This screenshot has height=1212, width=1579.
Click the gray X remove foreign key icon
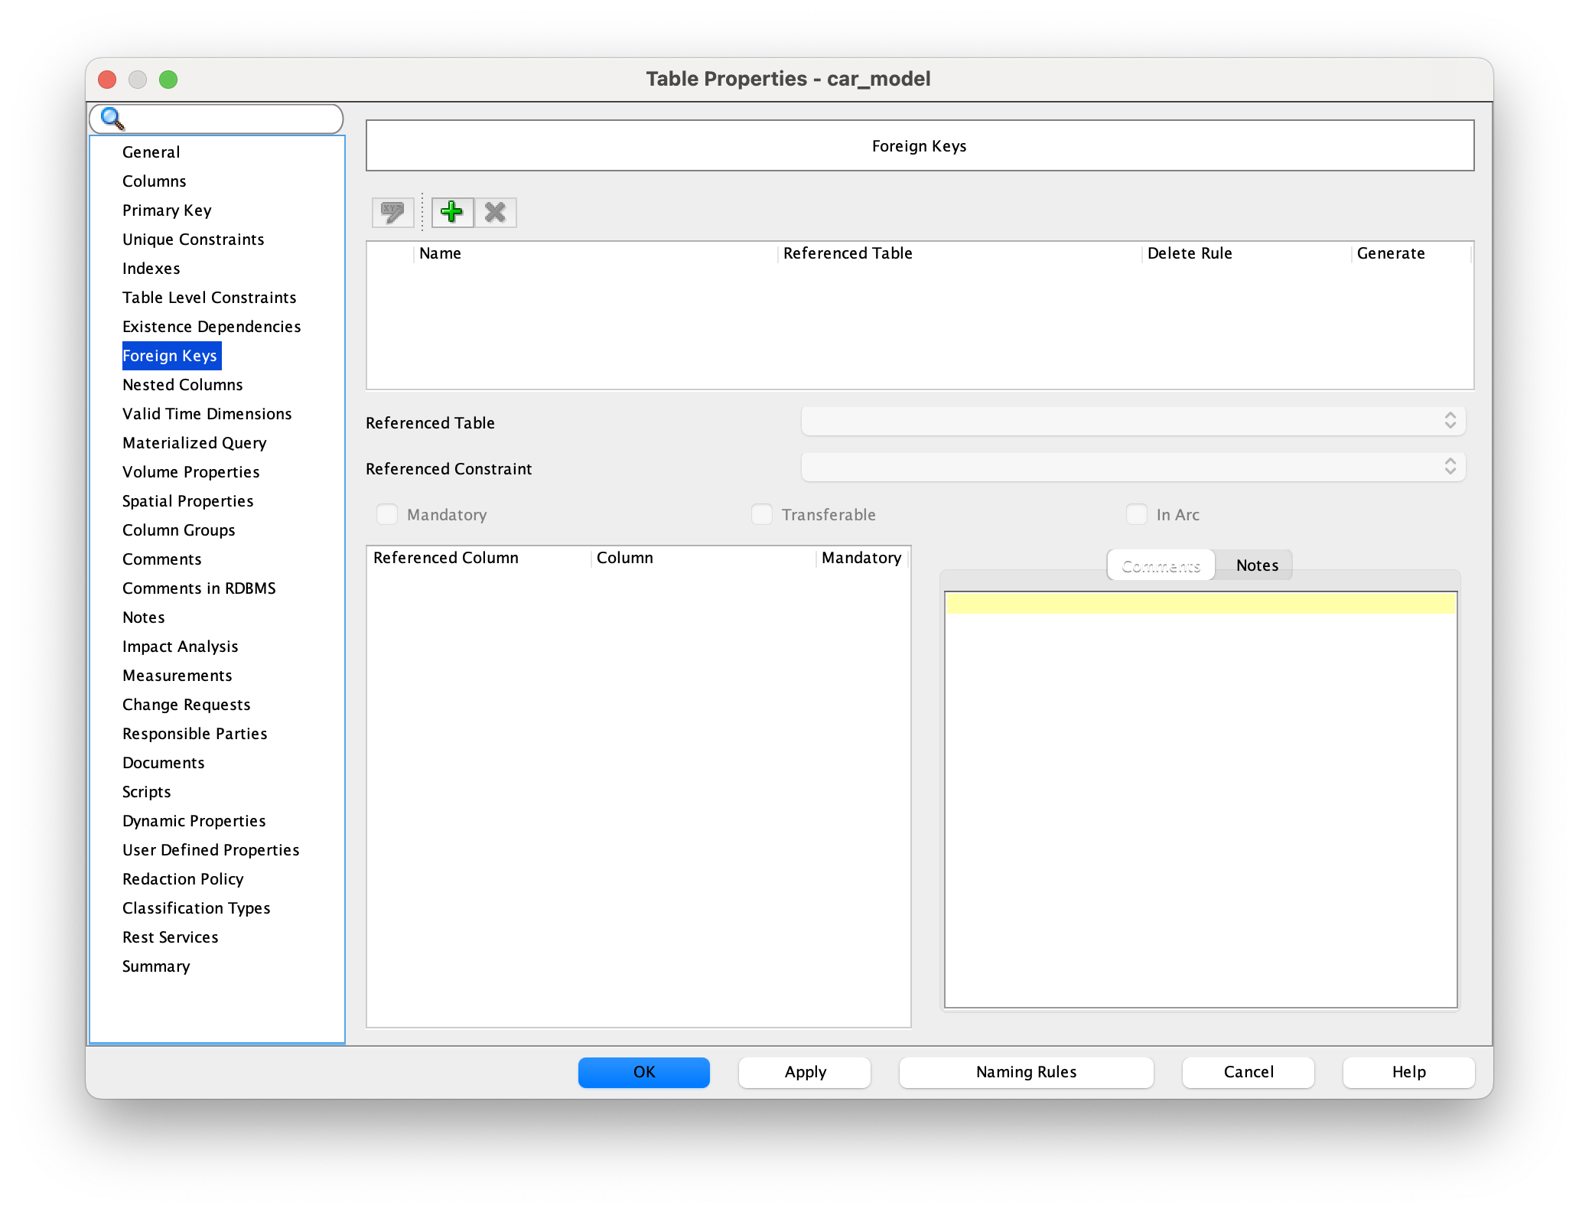pyautogui.click(x=495, y=212)
